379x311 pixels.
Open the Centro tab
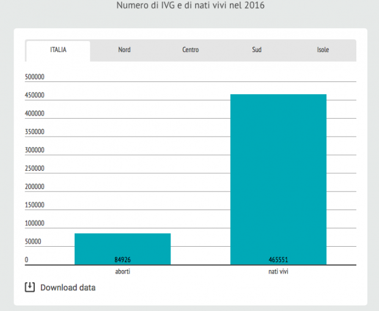[x=190, y=50]
